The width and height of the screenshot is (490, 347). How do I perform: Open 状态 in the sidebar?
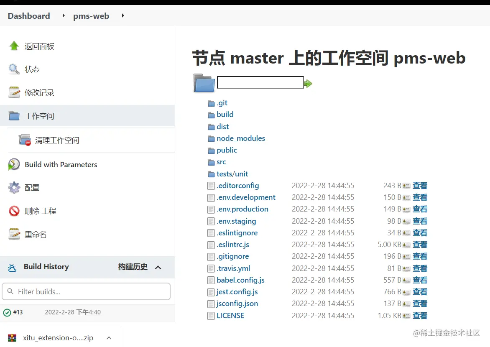32,69
